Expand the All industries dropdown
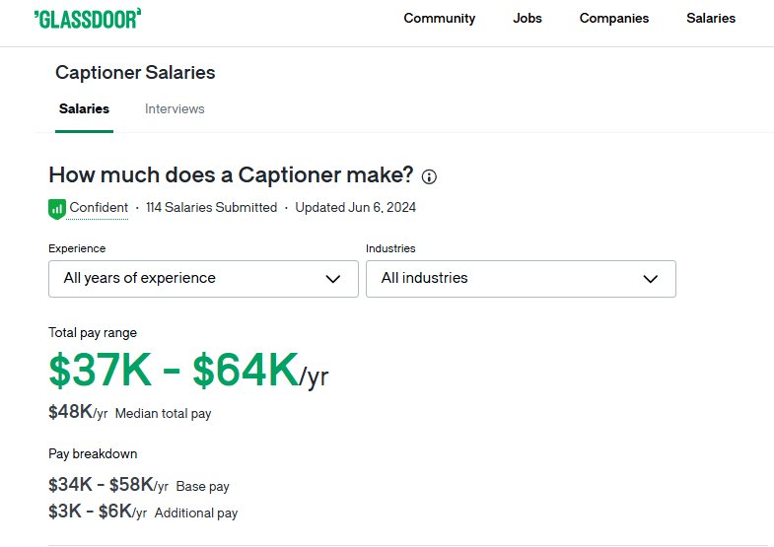 click(x=521, y=279)
